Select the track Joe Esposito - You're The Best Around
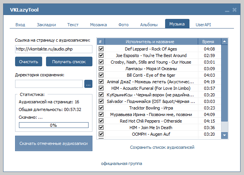Viewport: 244px width, 175px height. [x=151, y=56]
